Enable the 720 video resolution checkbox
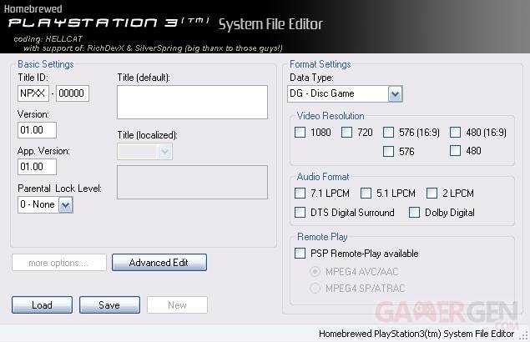Screen dimensions: 530x342 pyautogui.click(x=346, y=132)
